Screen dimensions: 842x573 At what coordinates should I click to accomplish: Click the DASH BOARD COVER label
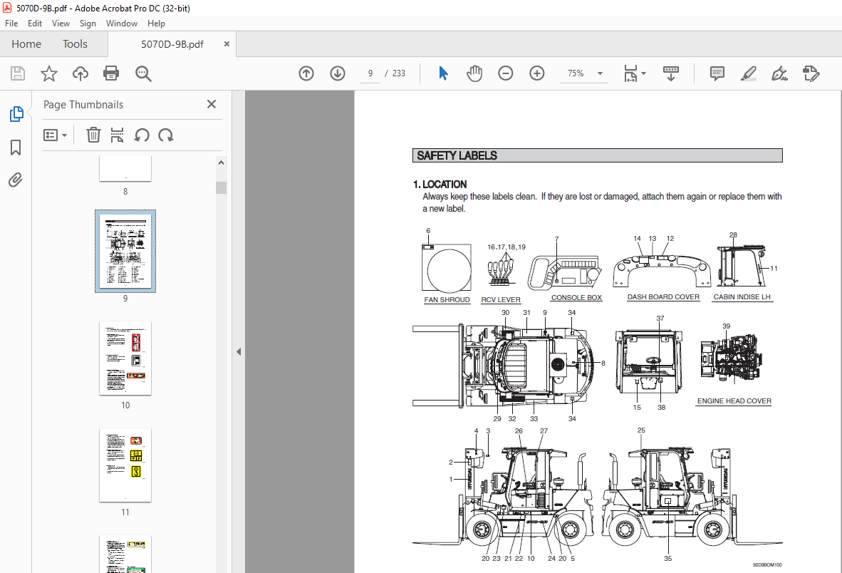[663, 297]
